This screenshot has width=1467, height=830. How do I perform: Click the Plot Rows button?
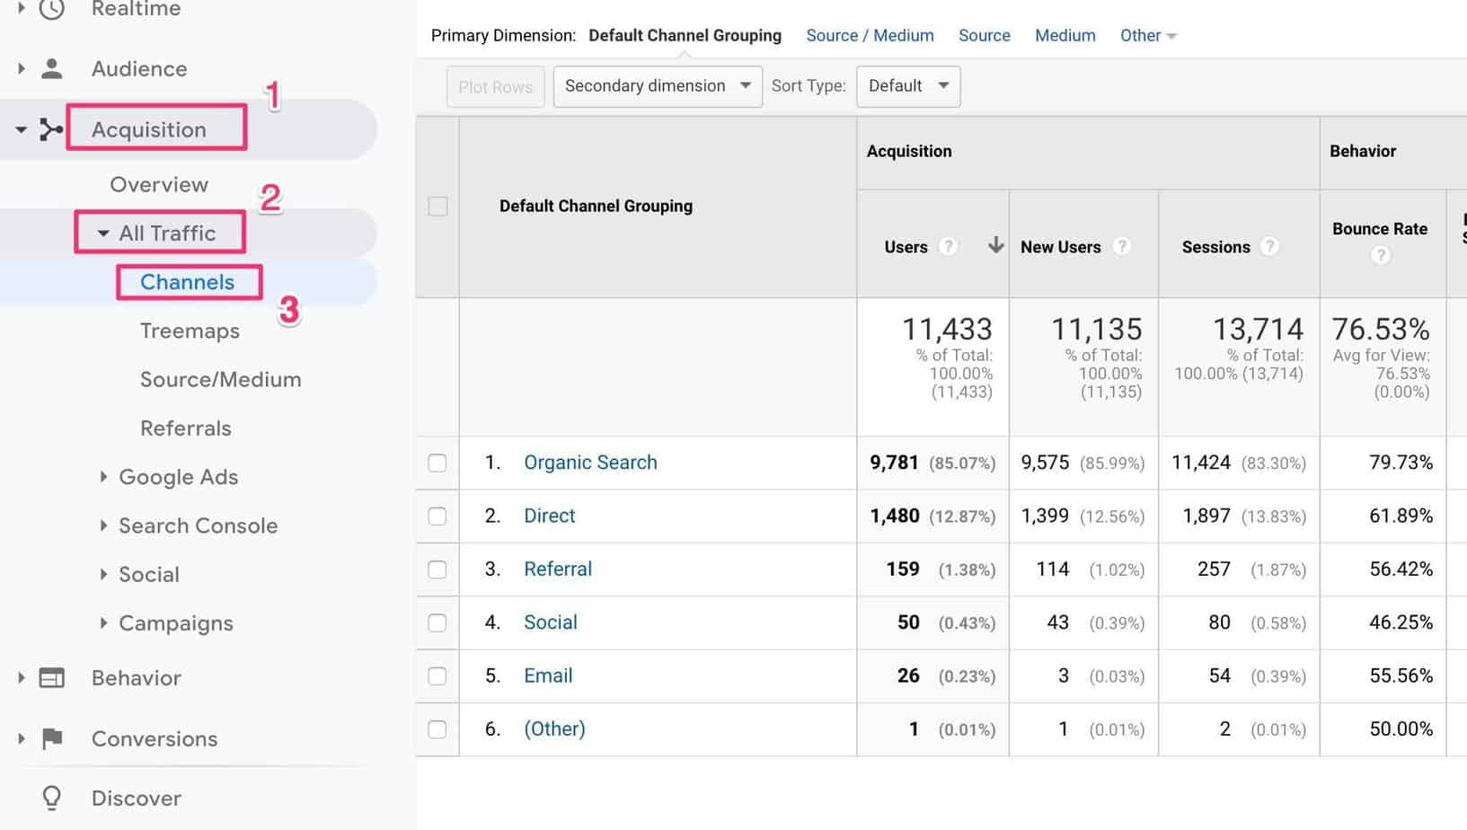[495, 86]
